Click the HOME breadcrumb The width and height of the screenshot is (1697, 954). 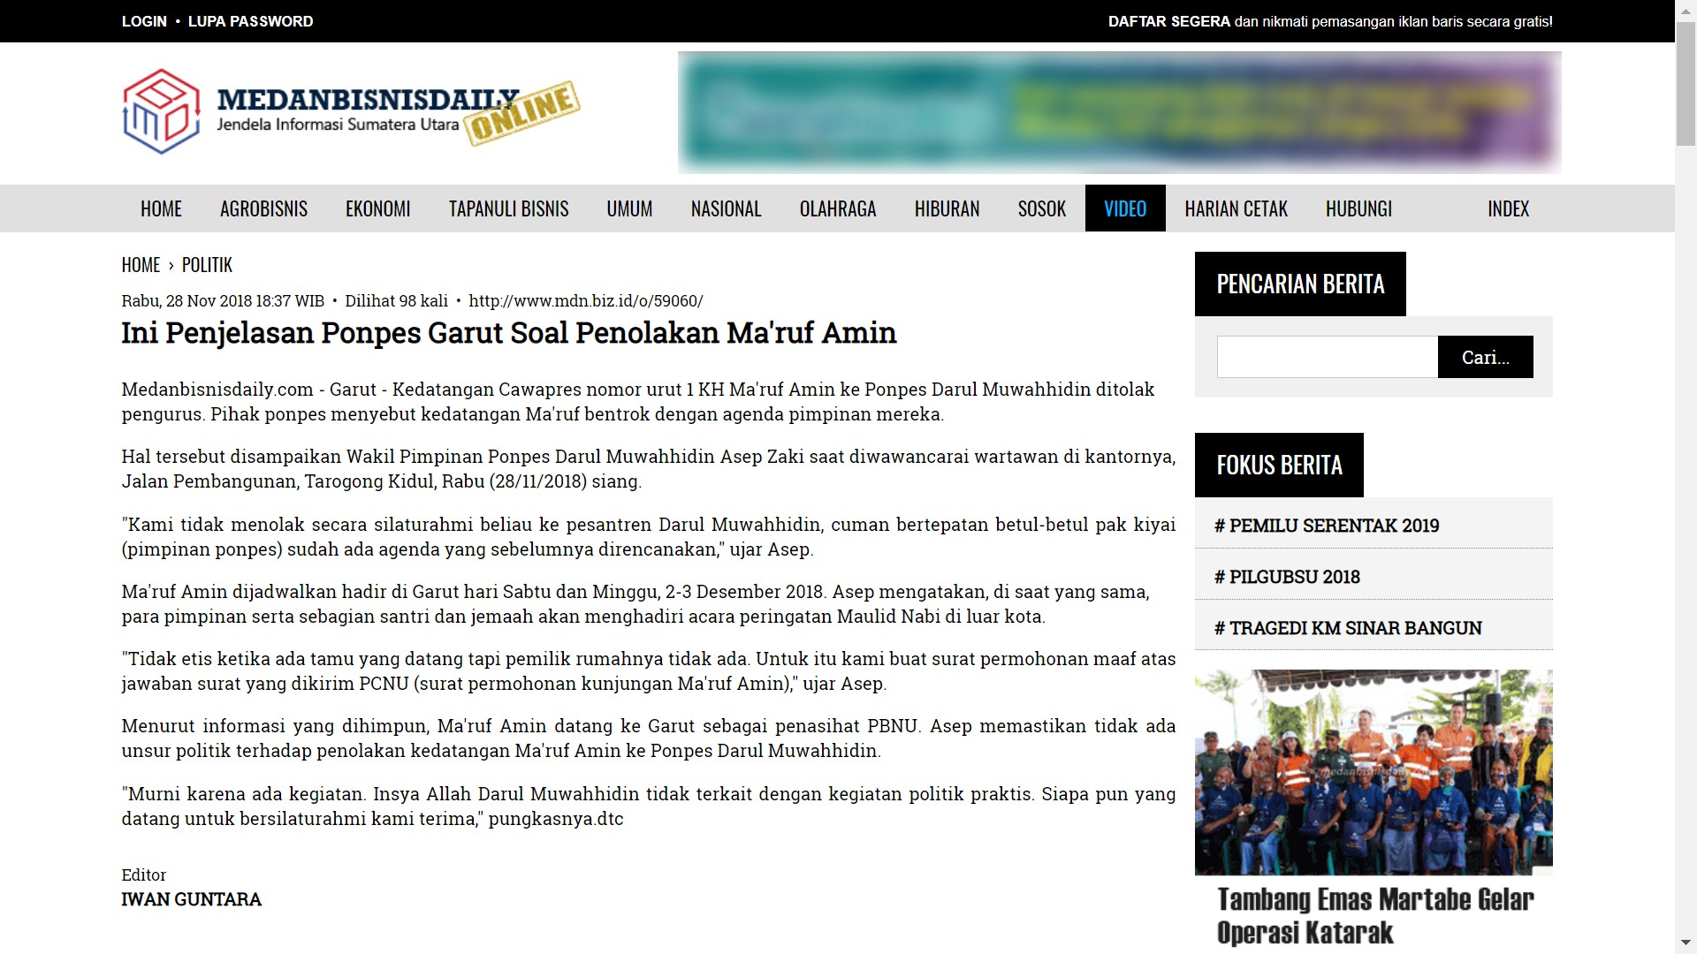click(x=141, y=265)
